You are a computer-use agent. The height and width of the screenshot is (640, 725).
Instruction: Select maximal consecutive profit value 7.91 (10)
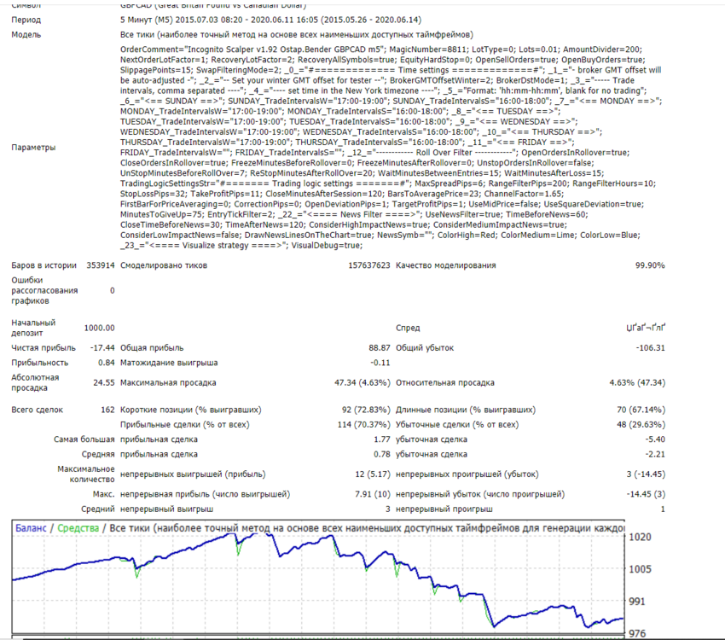373,494
